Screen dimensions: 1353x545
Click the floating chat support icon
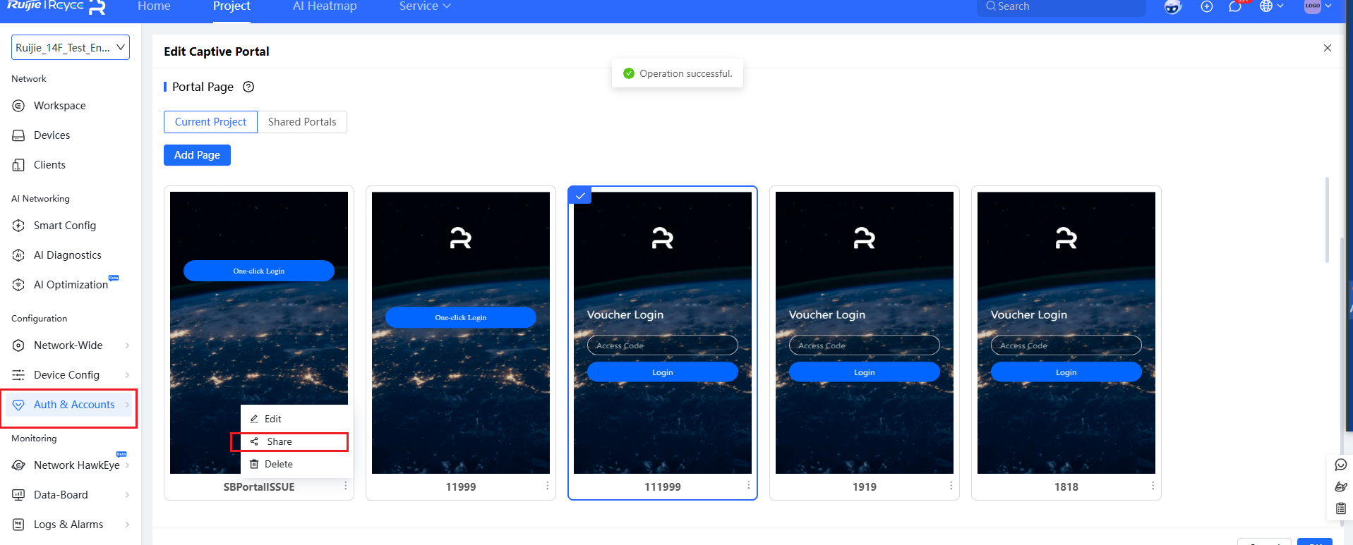[x=1341, y=465]
